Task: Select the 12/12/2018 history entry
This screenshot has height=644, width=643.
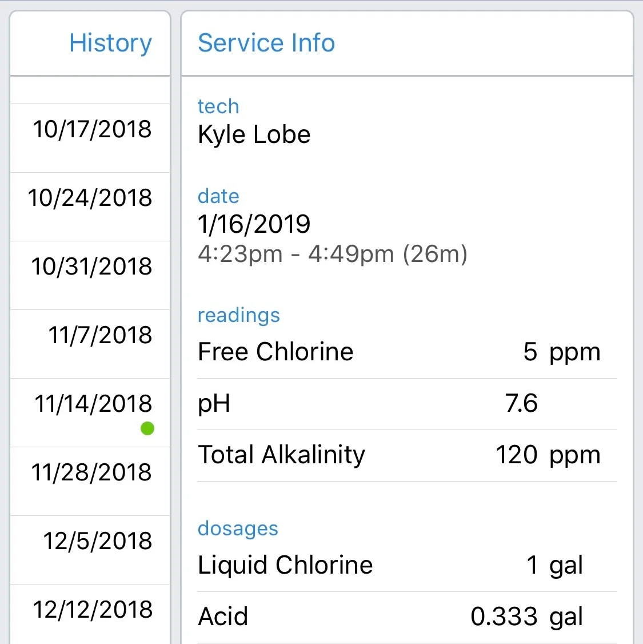Action: click(x=90, y=614)
